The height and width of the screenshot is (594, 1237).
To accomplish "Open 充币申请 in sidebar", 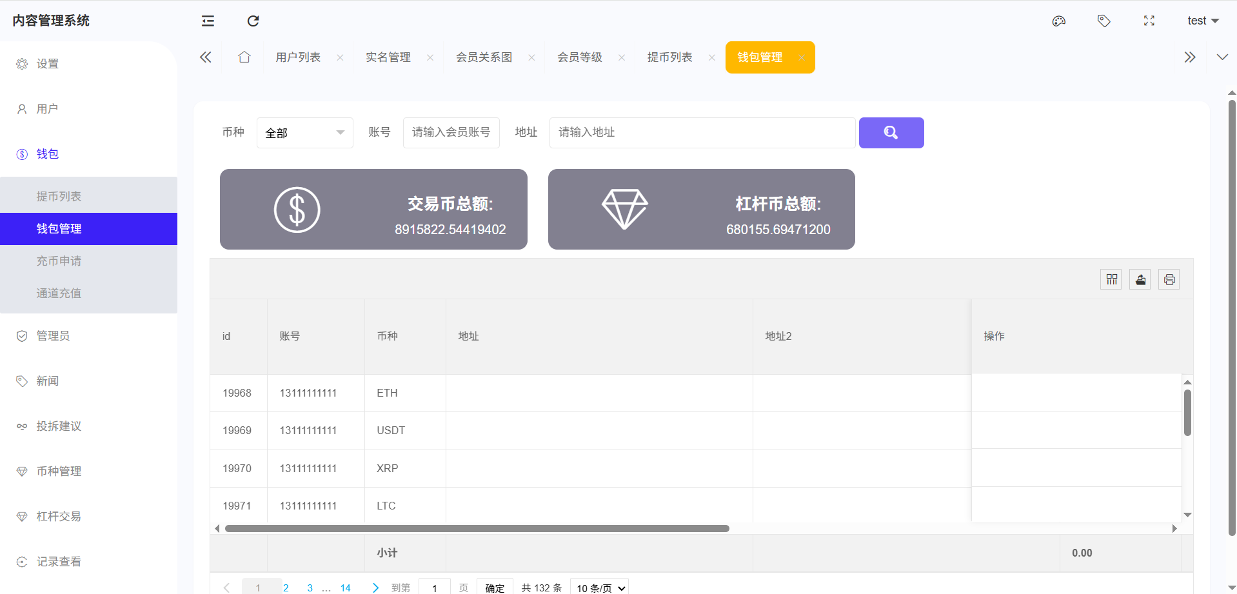I will point(59,261).
